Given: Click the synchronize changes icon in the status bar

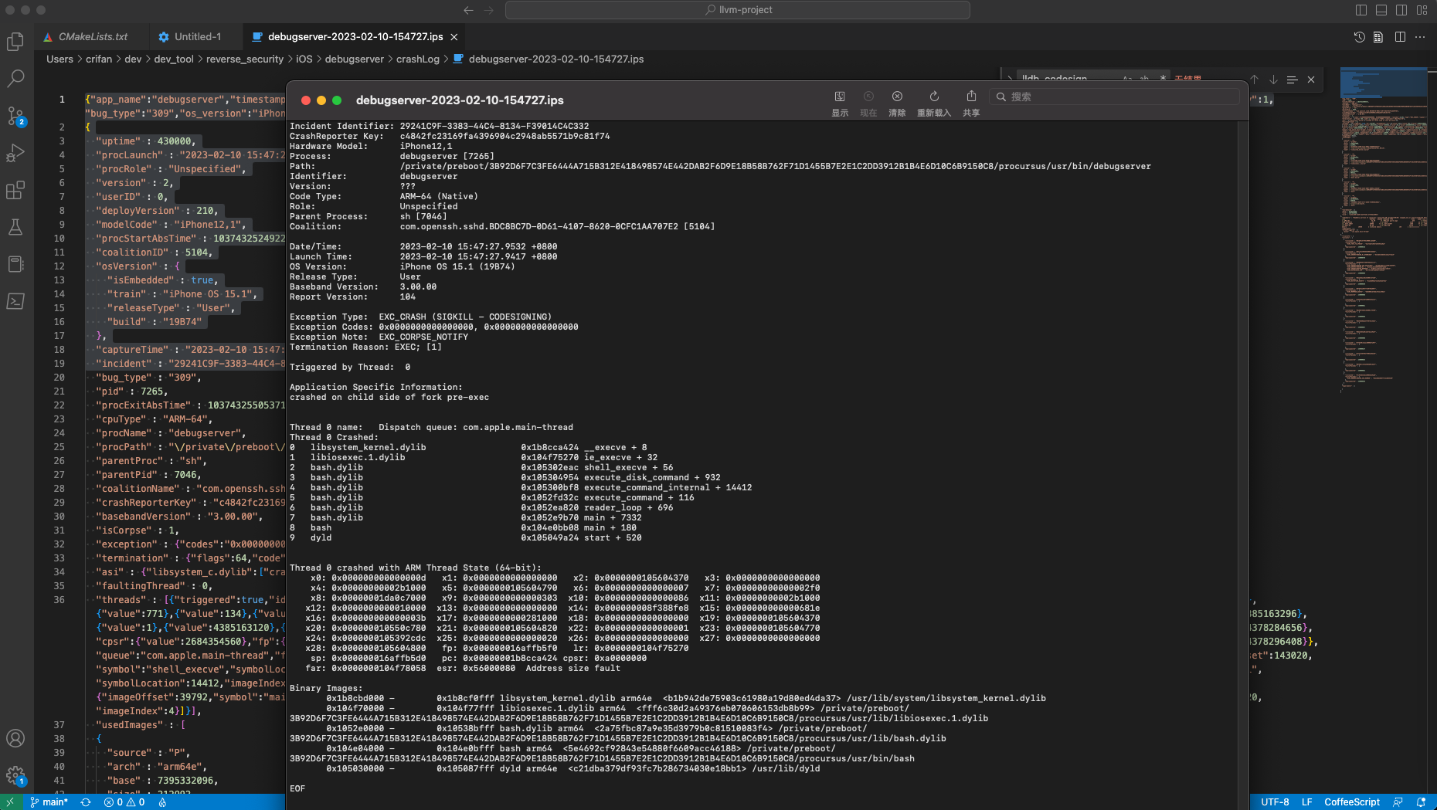Looking at the screenshot, I should (86, 802).
